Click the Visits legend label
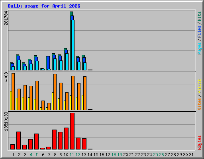Viewport: 204px width, 159px height. pyautogui.click(x=199, y=86)
